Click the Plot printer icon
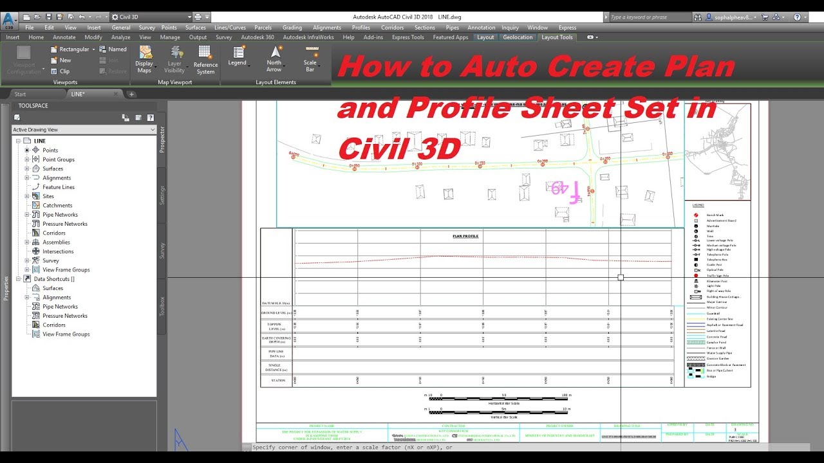Screen dimensions: 824x463 [198, 17]
